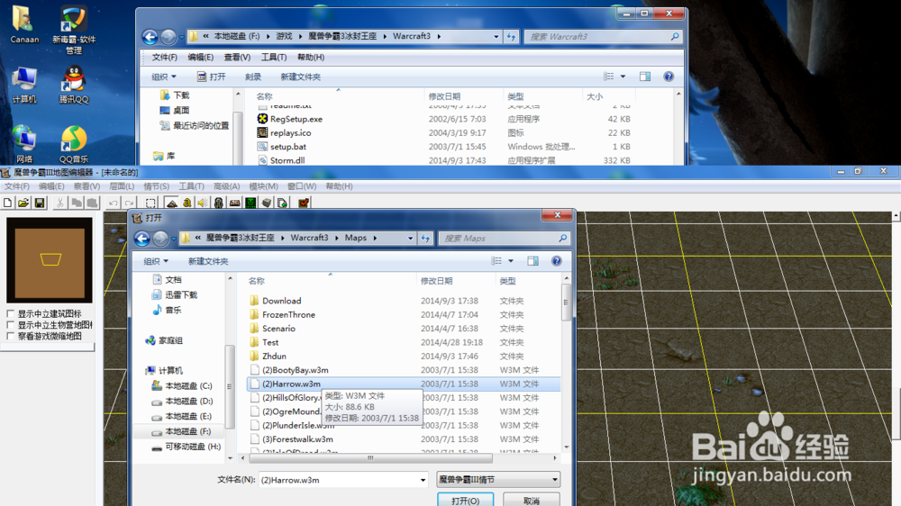Open the 文件名 combo box dropdown arrow
The height and width of the screenshot is (506, 901).
pos(423,480)
